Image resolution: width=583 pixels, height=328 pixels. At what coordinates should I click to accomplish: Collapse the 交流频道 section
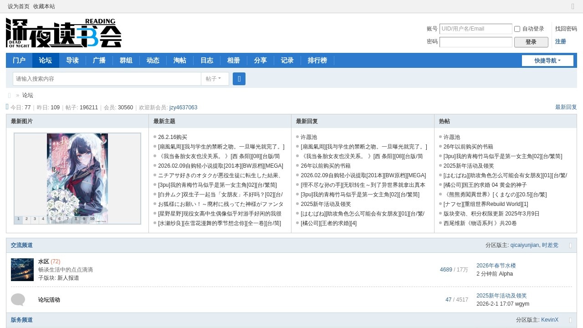click(x=570, y=246)
